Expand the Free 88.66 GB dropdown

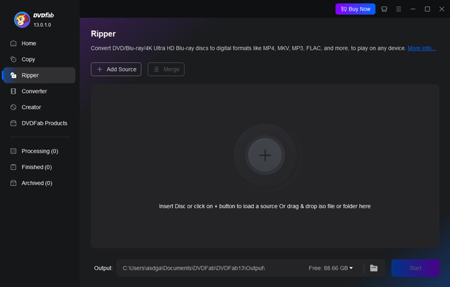point(330,268)
